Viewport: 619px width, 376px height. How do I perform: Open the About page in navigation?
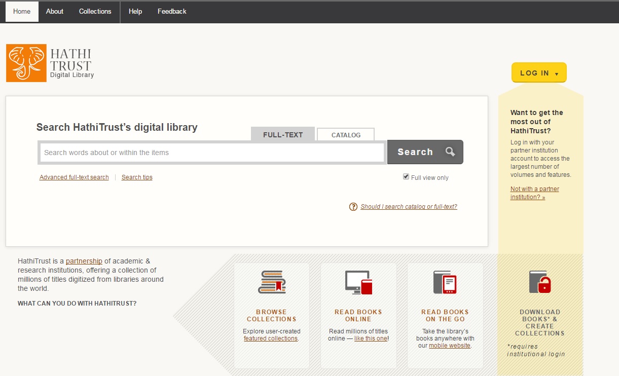(x=55, y=11)
